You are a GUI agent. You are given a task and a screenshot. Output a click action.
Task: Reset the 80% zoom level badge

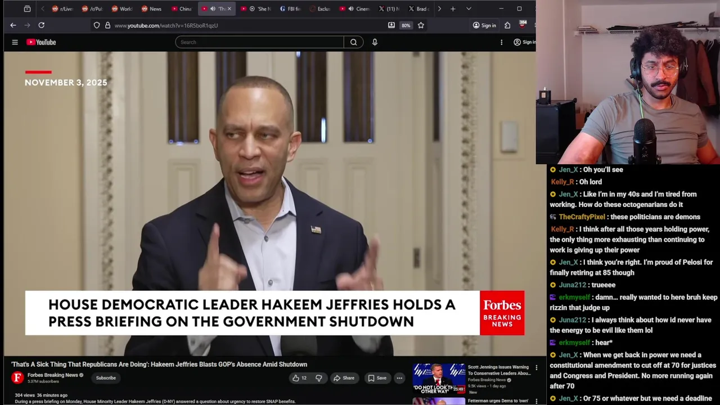[x=406, y=25]
